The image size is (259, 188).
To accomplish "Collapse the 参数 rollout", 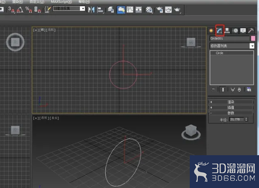I will click(231, 113).
